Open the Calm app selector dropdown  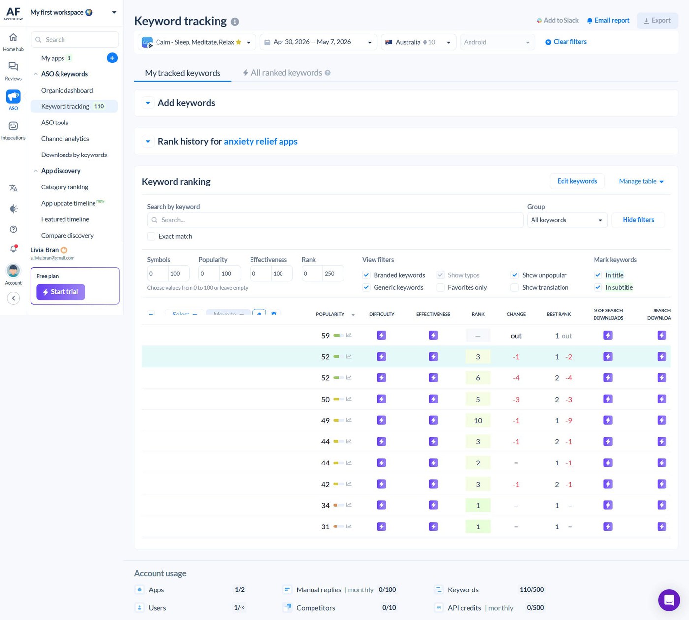[197, 42]
